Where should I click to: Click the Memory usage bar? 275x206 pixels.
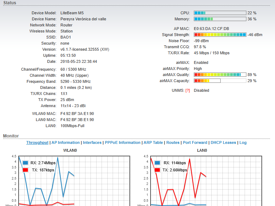[x=220, y=19]
